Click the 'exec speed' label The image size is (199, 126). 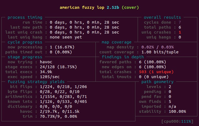tap(20, 77)
